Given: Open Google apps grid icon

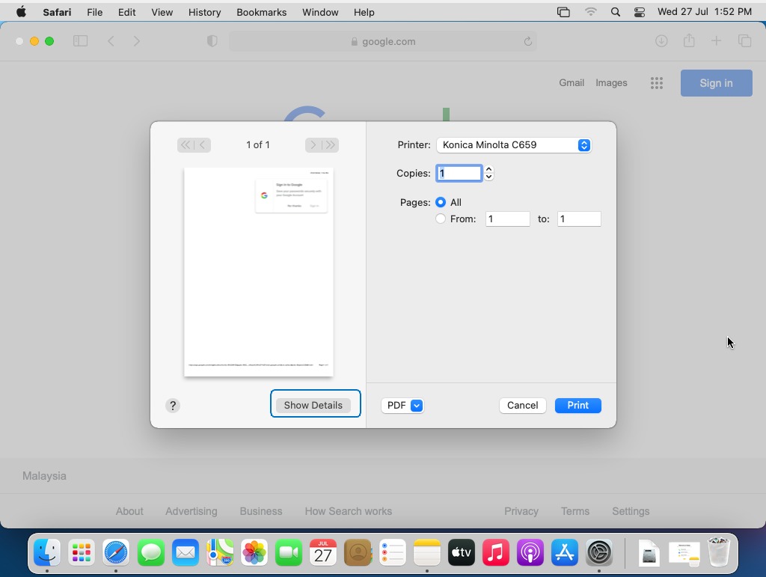Looking at the screenshot, I should coord(657,83).
